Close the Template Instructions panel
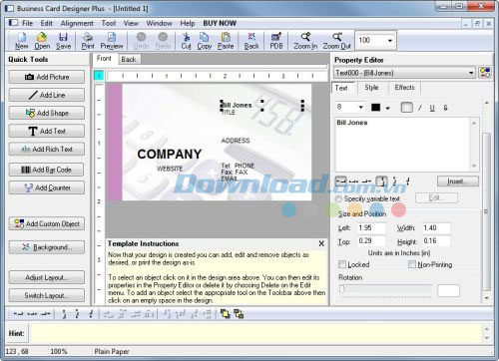The image size is (499, 361). (321, 243)
